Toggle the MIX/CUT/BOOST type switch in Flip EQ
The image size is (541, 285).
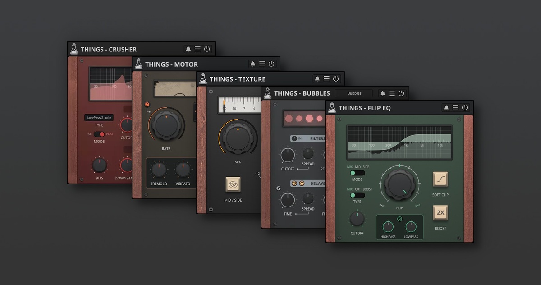(358, 195)
